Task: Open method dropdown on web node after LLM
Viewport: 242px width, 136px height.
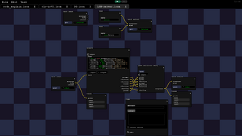Action: click(x=176, y=87)
